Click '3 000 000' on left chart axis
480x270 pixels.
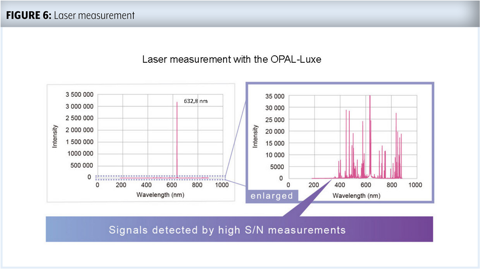(79, 106)
